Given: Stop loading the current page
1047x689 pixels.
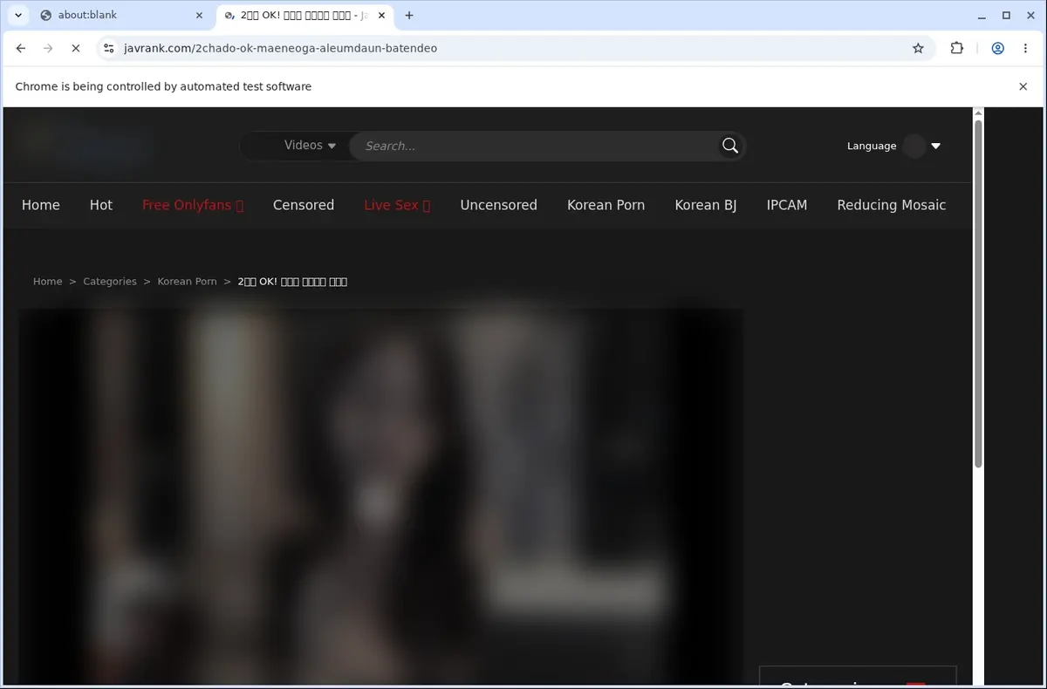Looking at the screenshot, I should 76,48.
